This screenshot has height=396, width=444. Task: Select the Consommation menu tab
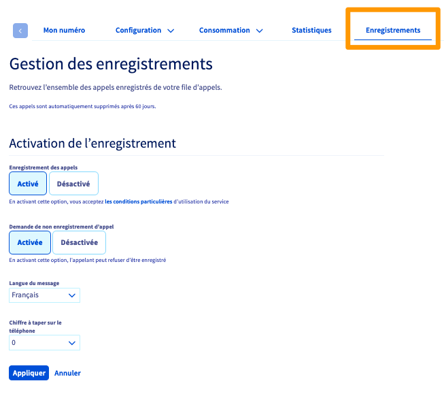click(x=224, y=31)
